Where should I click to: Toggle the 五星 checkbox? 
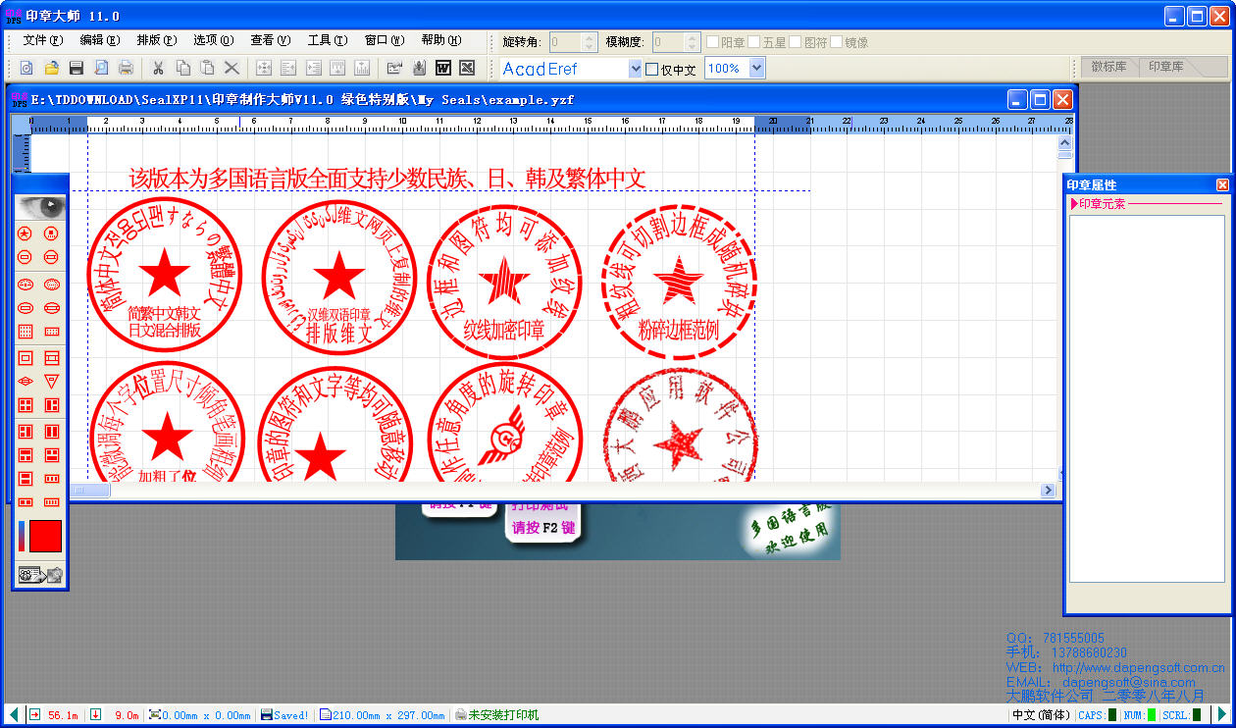(753, 42)
